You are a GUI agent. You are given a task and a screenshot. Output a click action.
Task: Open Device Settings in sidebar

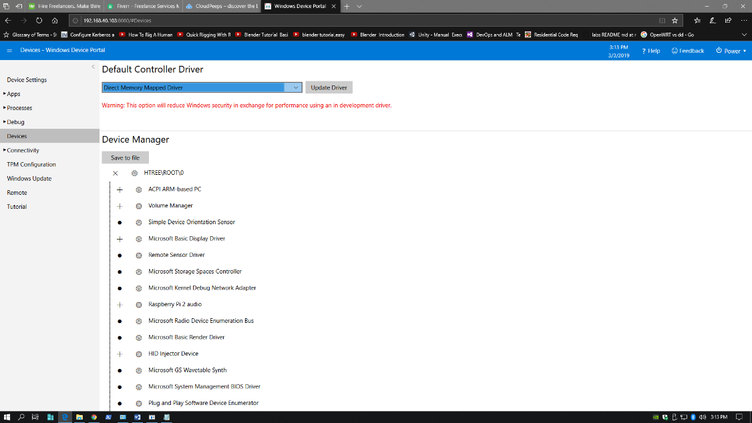27,80
